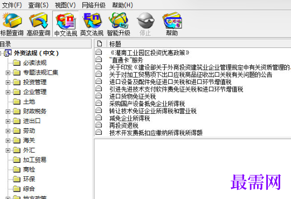Open 转让技术免征企业所得税和营业税 entry
Screen dimensions: 291x199
coord(153,111)
